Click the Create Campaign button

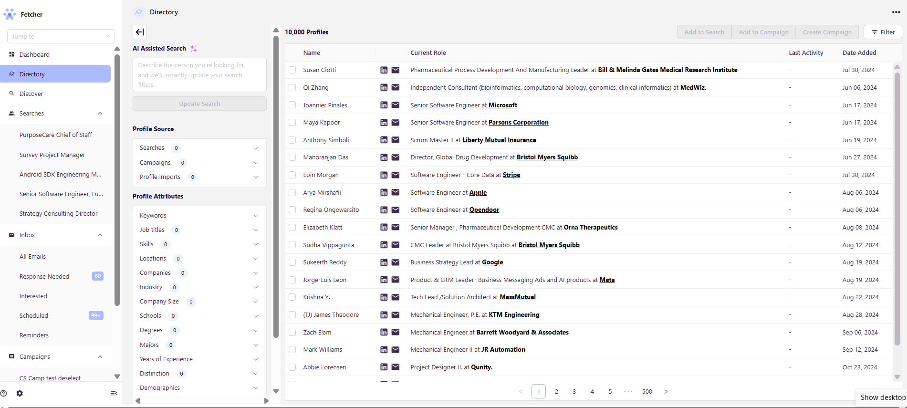(x=827, y=32)
